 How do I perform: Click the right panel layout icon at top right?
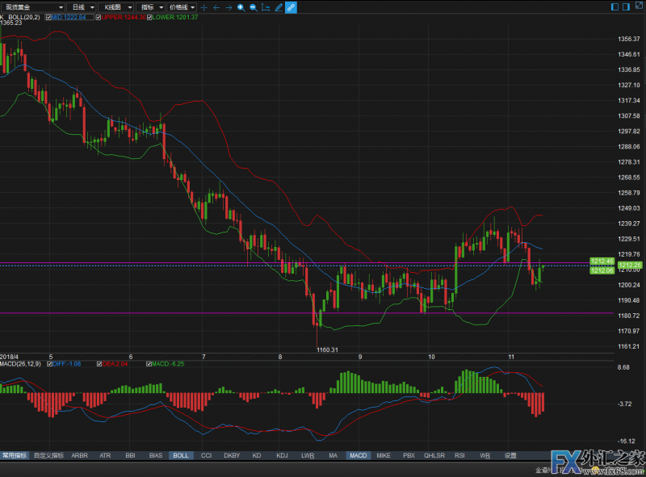pos(626,6)
